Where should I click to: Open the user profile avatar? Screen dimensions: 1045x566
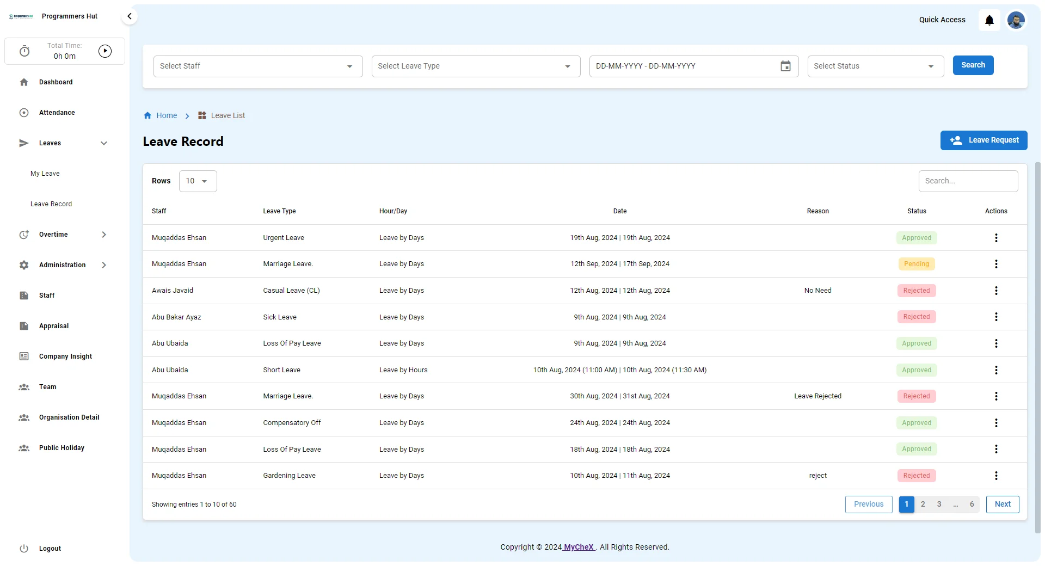coord(1016,21)
